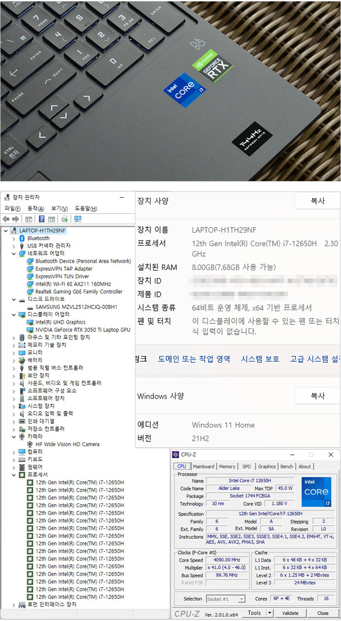Click 복사 button beside Windows 사양
The image size is (341, 621).
(318, 395)
